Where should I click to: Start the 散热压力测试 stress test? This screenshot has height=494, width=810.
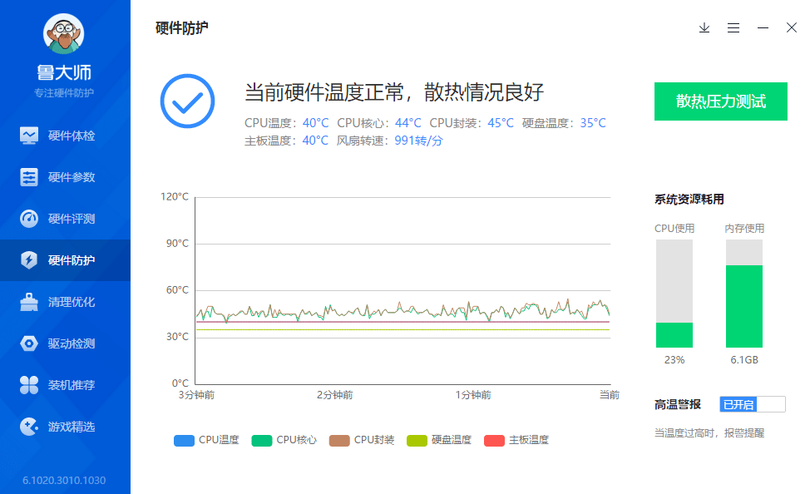point(721,101)
